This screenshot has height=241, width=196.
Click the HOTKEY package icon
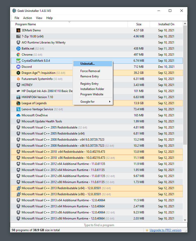18,85
